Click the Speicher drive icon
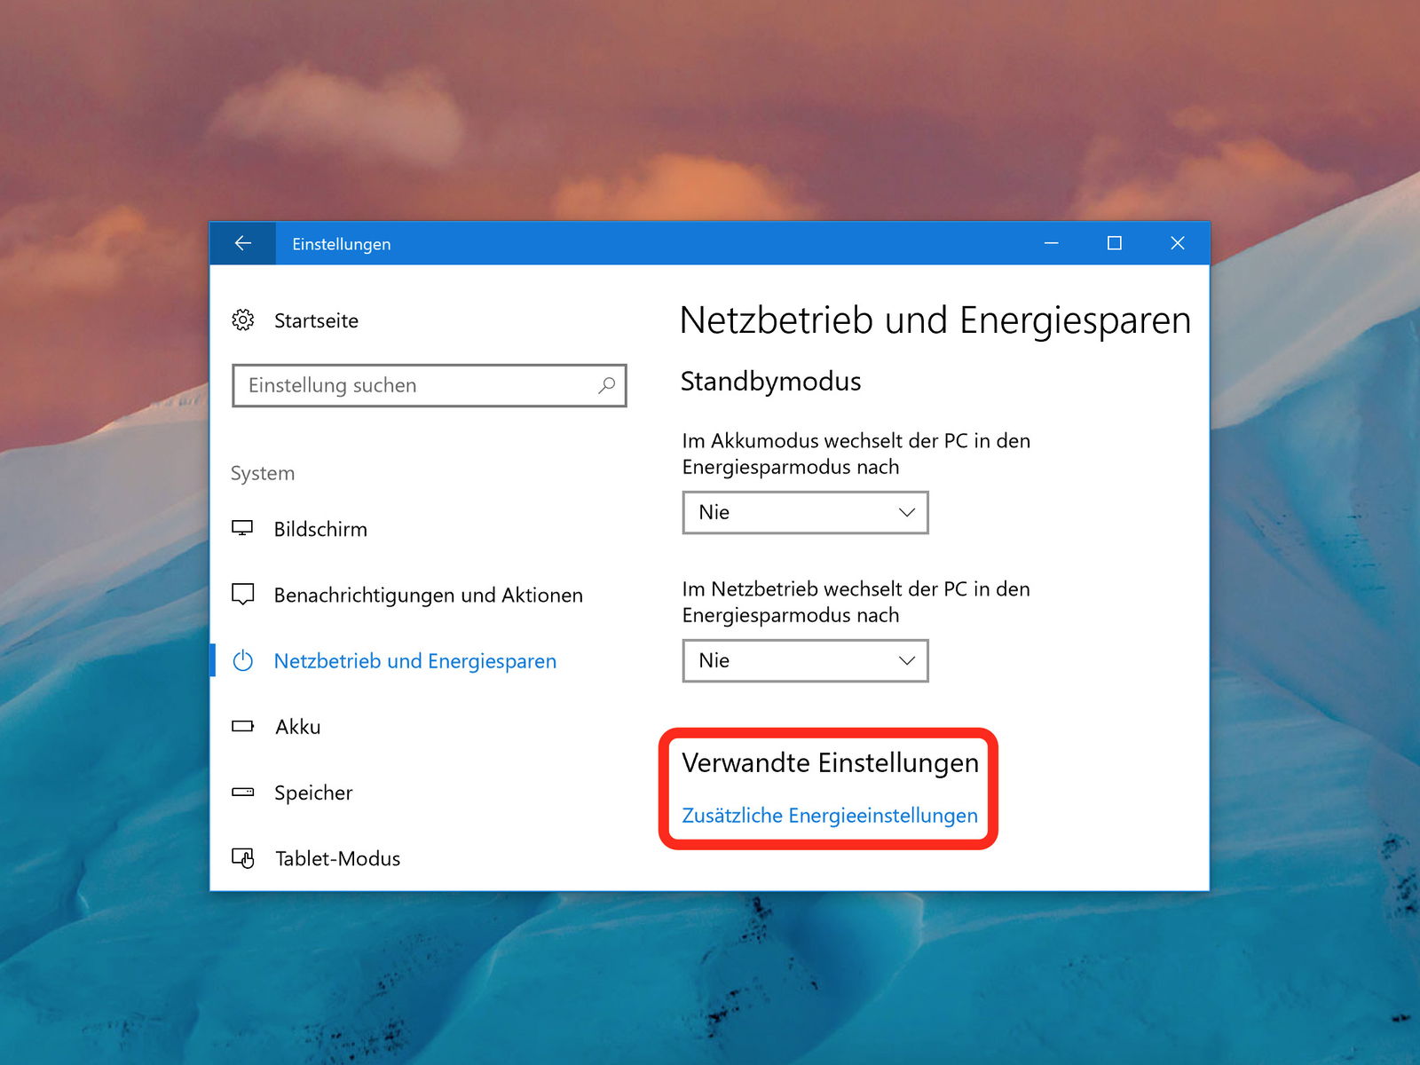 [x=242, y=792]
